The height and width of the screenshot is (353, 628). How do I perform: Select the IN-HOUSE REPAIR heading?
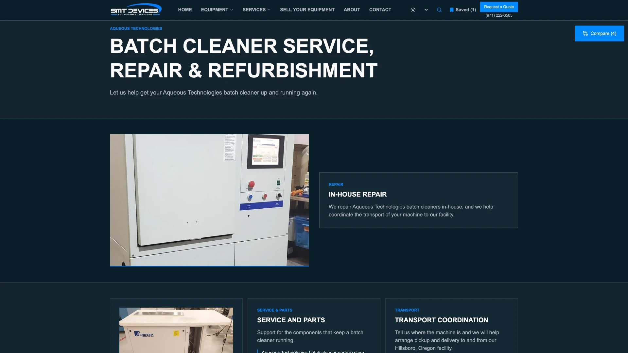point(358,194)
